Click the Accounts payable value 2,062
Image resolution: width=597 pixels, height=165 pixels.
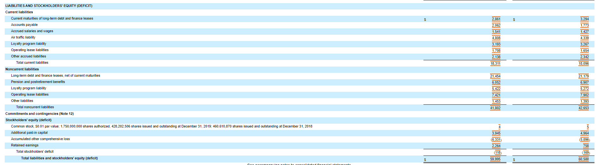[x=496, y=25]
